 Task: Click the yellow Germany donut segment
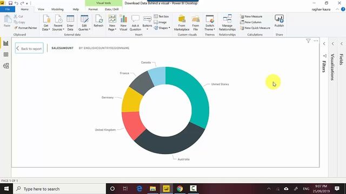click(131, 101)
